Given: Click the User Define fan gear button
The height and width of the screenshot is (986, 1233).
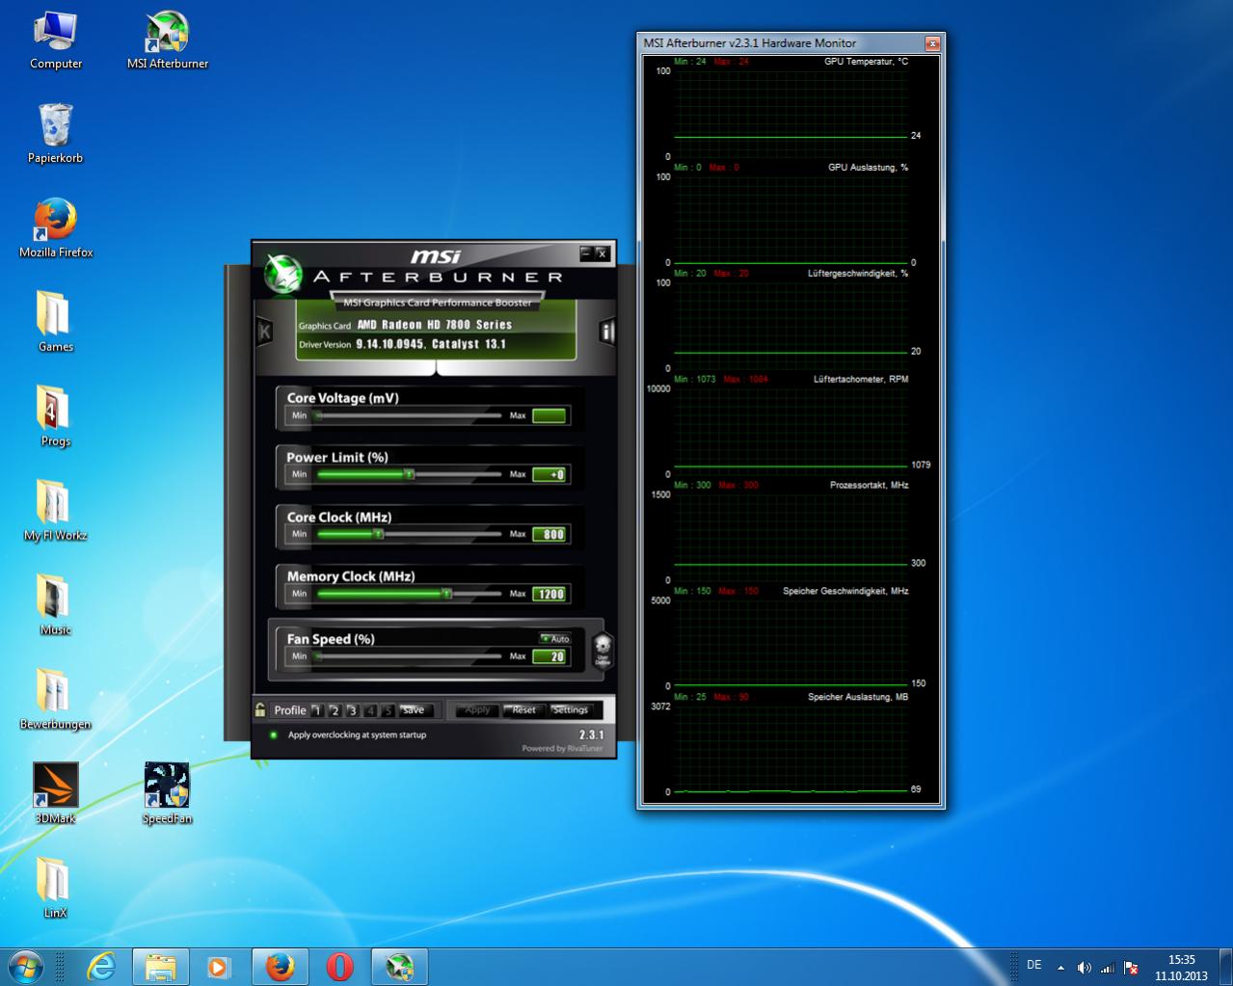Looking at the screenshot, I should 603,651.
